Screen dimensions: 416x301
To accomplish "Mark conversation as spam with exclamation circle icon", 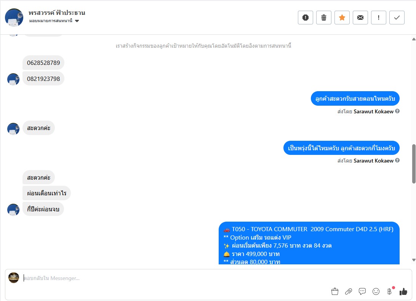I will [306, 18].
